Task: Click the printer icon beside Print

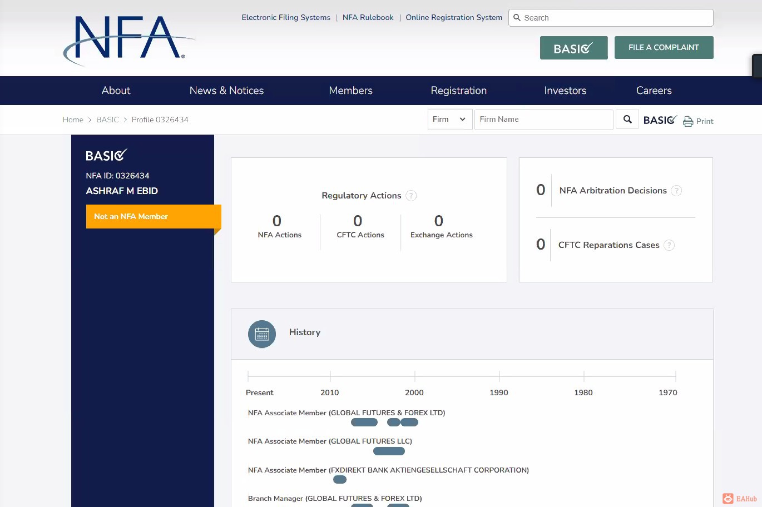Action: pos(688,121)
